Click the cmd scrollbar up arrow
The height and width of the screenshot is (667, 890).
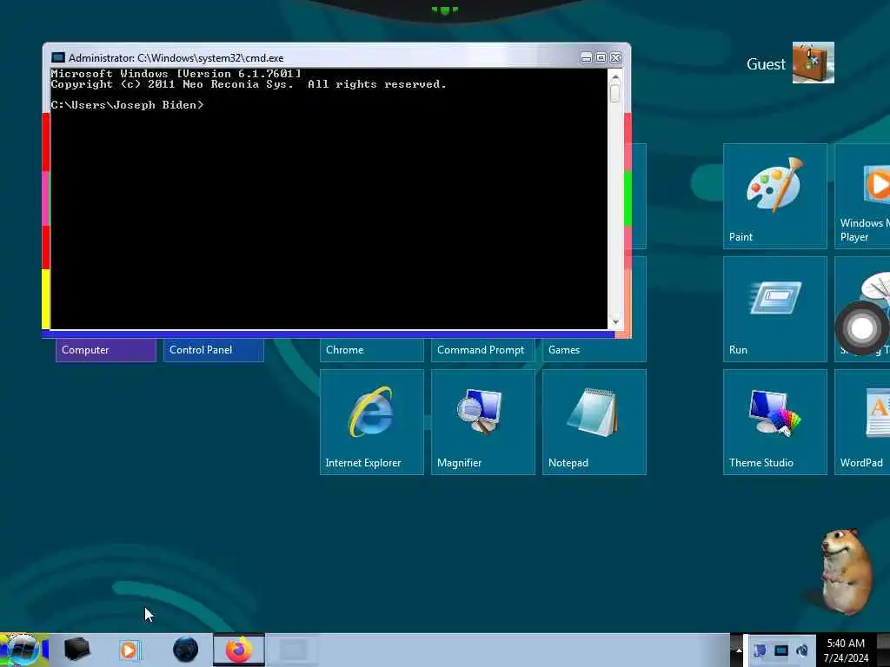coord(615,76)
